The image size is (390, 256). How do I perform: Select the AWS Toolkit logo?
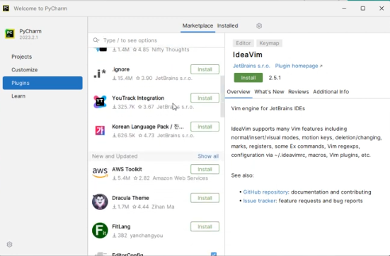(x=100, y=173)
